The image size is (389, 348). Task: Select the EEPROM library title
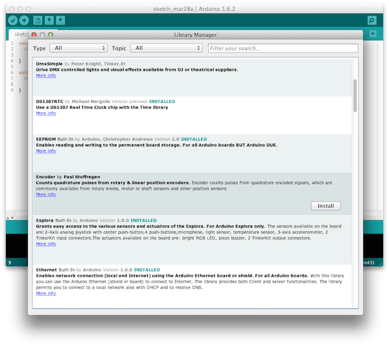46,139
